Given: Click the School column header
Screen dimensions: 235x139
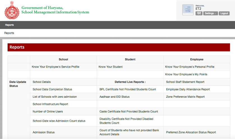Looking at the screenshot, I should coord(63,59).
